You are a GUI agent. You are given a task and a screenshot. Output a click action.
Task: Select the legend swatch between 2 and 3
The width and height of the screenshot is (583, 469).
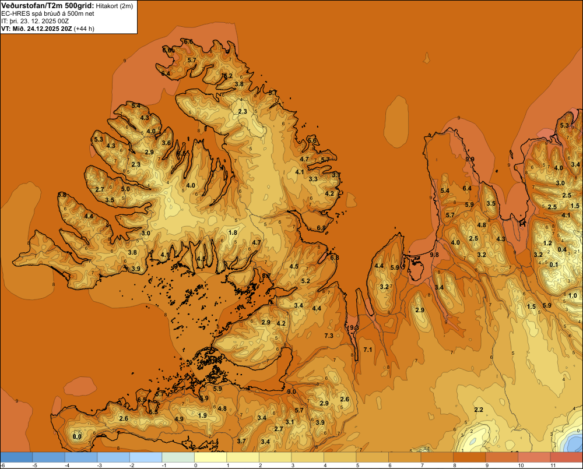(275, 457)
